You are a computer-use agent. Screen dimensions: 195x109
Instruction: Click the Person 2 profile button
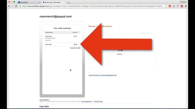(x=183, y=2)
